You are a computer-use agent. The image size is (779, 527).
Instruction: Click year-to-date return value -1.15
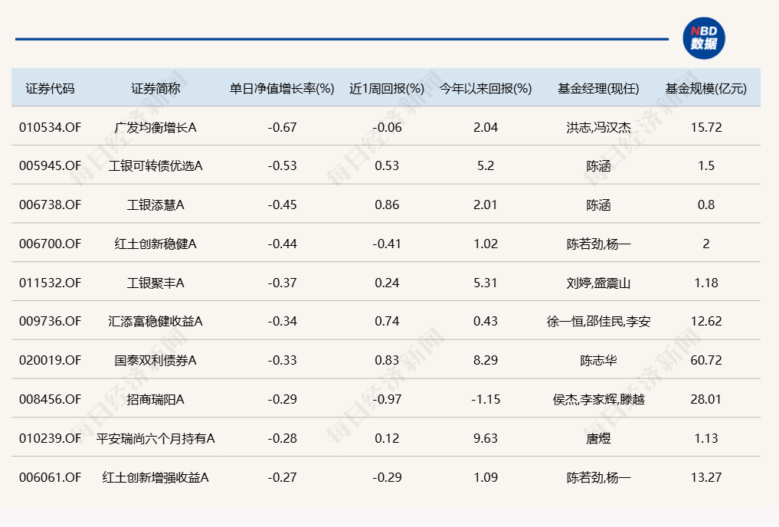click(486, 399)
